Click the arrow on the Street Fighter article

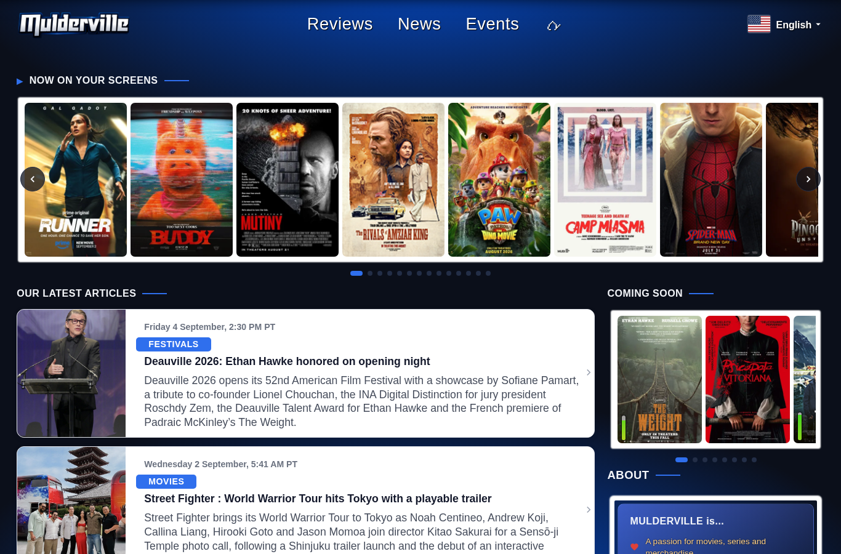coord(589,510)
